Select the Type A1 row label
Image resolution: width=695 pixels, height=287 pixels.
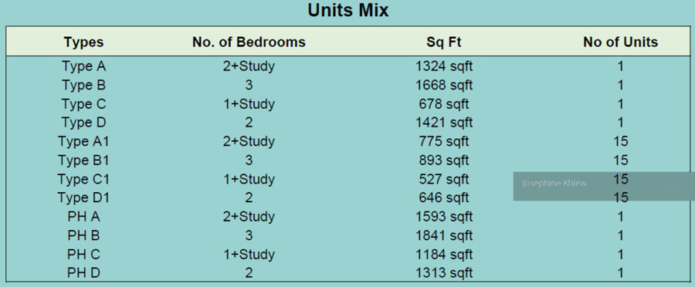(x=83, y=142)
